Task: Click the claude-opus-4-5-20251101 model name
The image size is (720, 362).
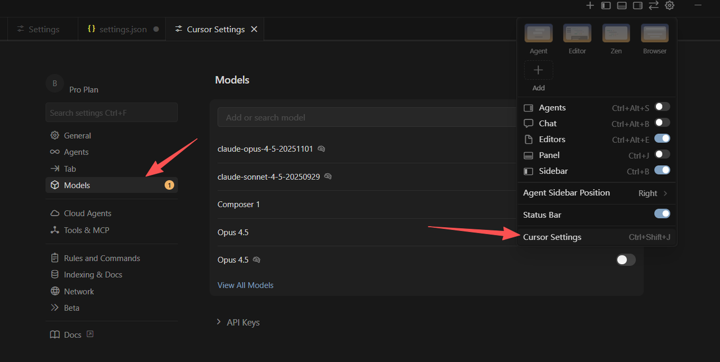Action: [x=265, y=149]
